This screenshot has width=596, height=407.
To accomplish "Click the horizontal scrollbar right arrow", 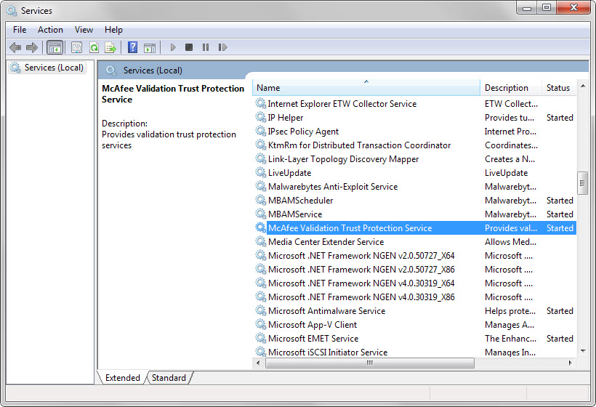I will (570, 363).
